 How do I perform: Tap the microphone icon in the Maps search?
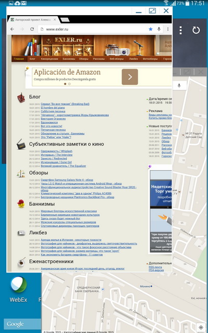click(179, 85)
